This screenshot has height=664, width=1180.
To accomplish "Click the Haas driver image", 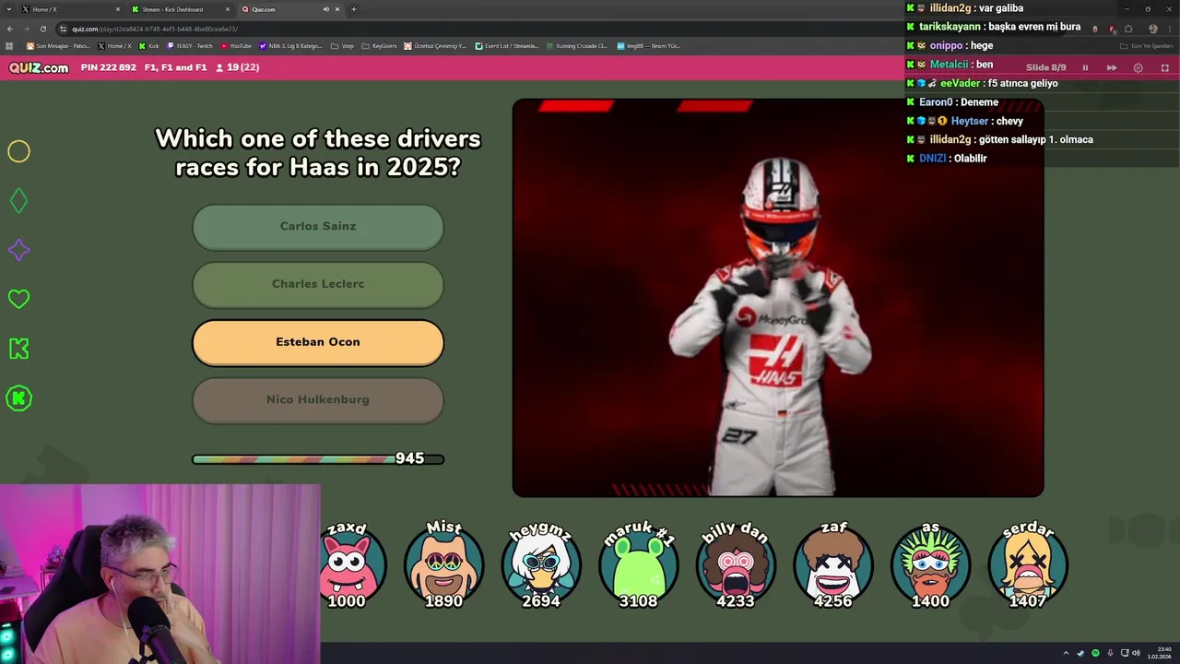I will [x=778, y=298].
